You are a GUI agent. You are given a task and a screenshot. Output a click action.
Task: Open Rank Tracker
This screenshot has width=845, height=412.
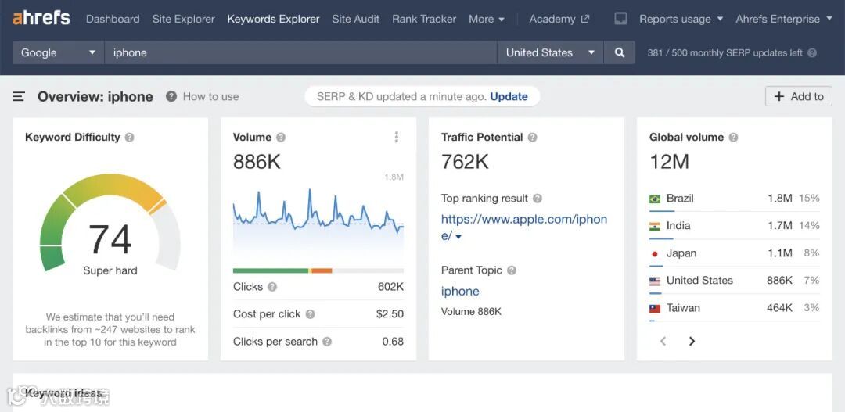pyautogui.click(x=424, y=19)
